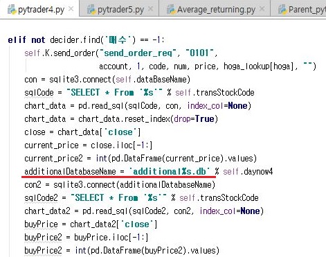Click the 'chart_data = pd.read_sql(sqlCode' line

(138, 106)
